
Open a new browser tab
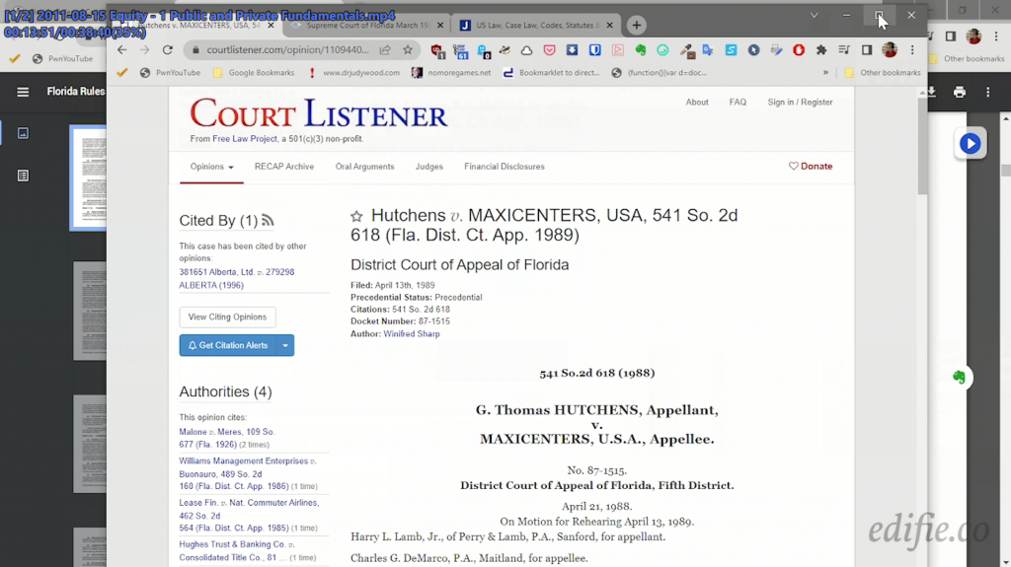click(x=637, y=25)
